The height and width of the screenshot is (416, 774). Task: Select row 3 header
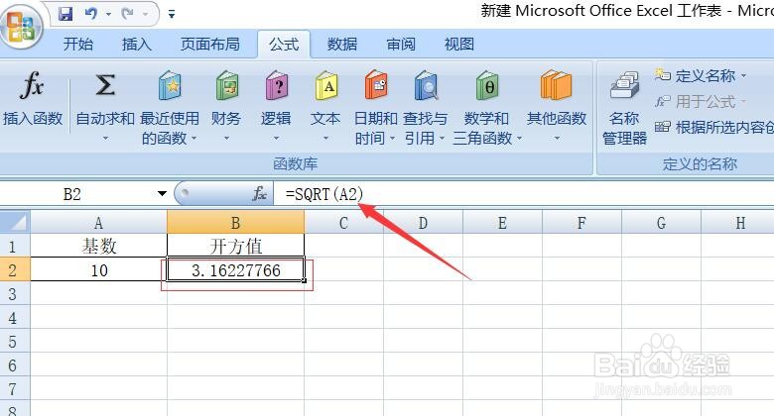pos(15,293)
